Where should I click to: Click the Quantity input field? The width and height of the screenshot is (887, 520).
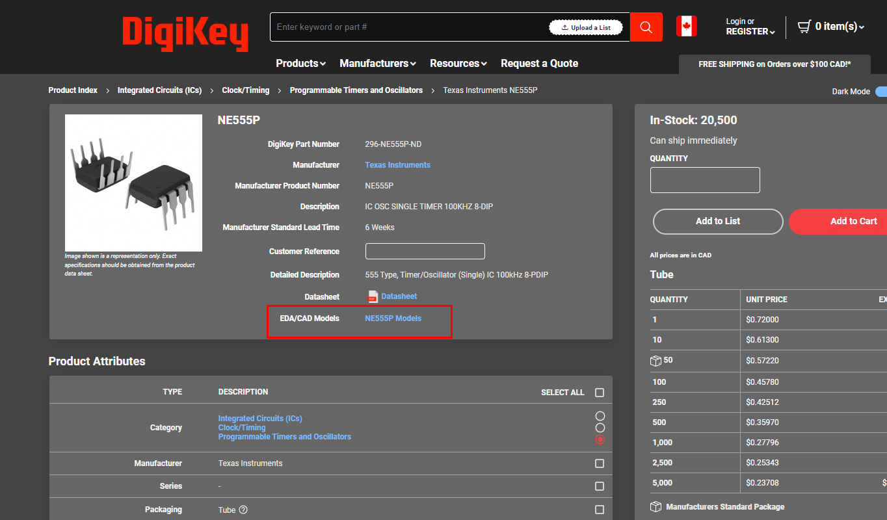point(705,180)
